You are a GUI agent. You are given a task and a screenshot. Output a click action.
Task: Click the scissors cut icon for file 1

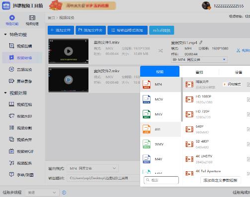click(x=238, y=50)
